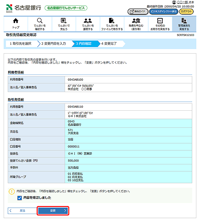
Task: Open でんさいを譲渡する people menu
Action: tap(88, 23)
